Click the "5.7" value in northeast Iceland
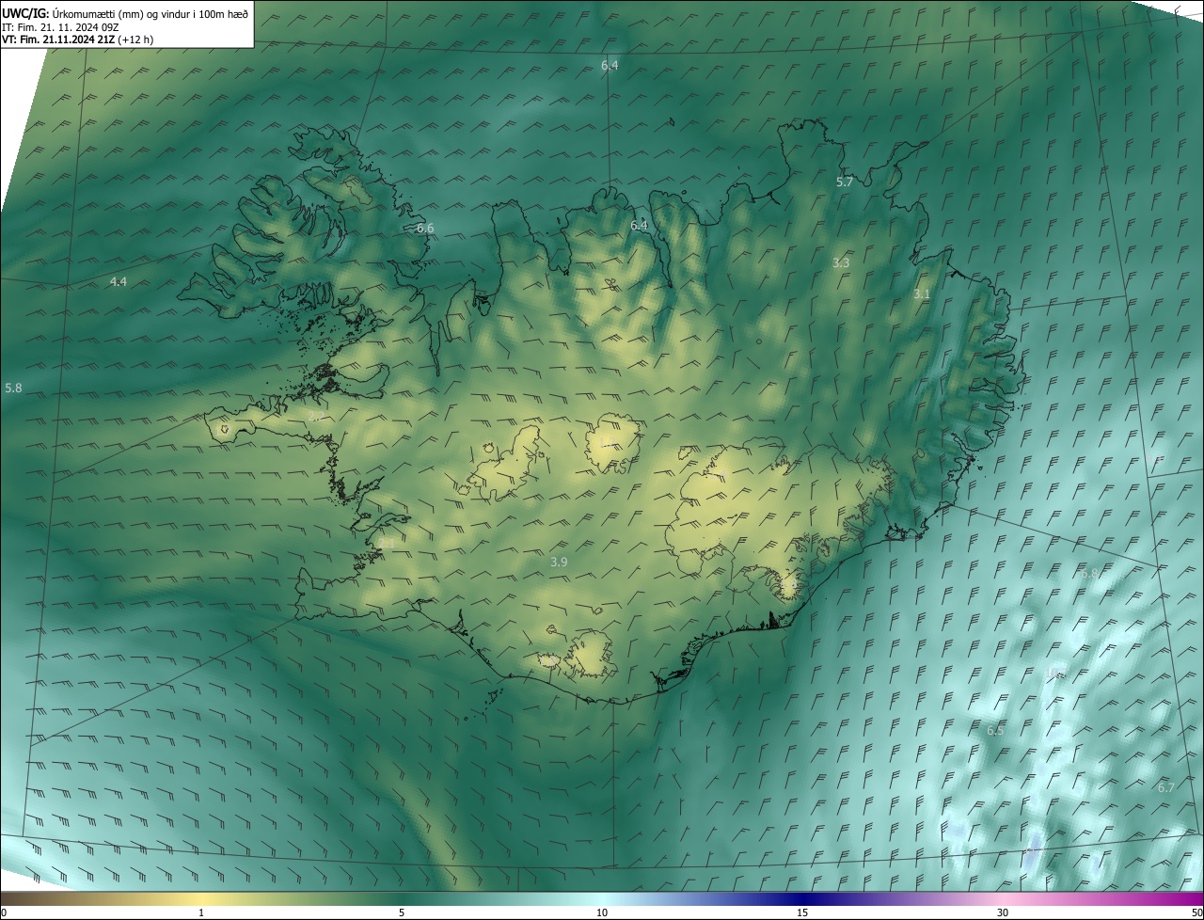The image size is (1204, 920). [844, 182]
